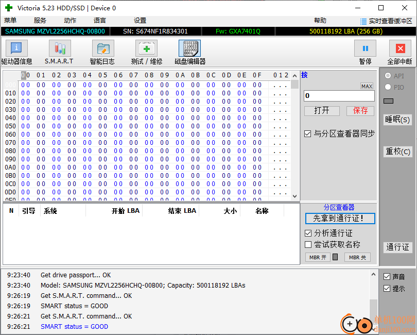This screenshot has width=417, height=335.
Task: Toggle analyze passport (分析通行证) checkbox
Action: point(308,233)
